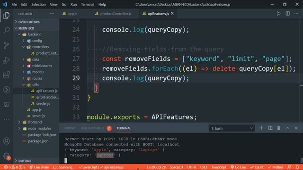This screenshot has width=303, height=170.
Task: Open the errors and warnings status indicator
Action: pyautogui.click(x=15, y=167)
